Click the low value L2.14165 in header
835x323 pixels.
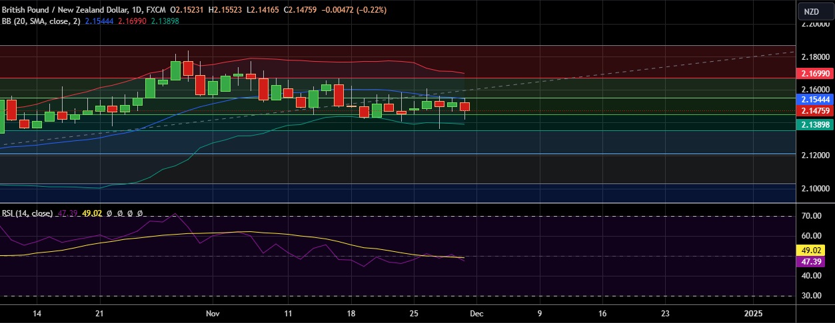264,11
